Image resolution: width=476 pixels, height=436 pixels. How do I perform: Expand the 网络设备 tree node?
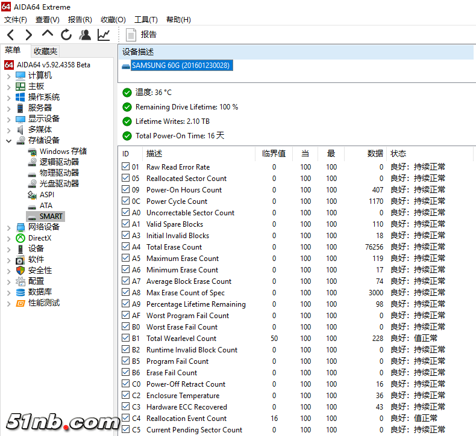click(8, 227)
